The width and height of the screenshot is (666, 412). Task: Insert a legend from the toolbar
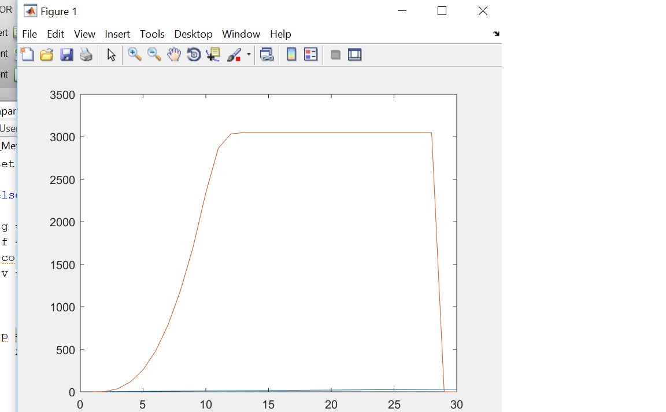[311, 55]
